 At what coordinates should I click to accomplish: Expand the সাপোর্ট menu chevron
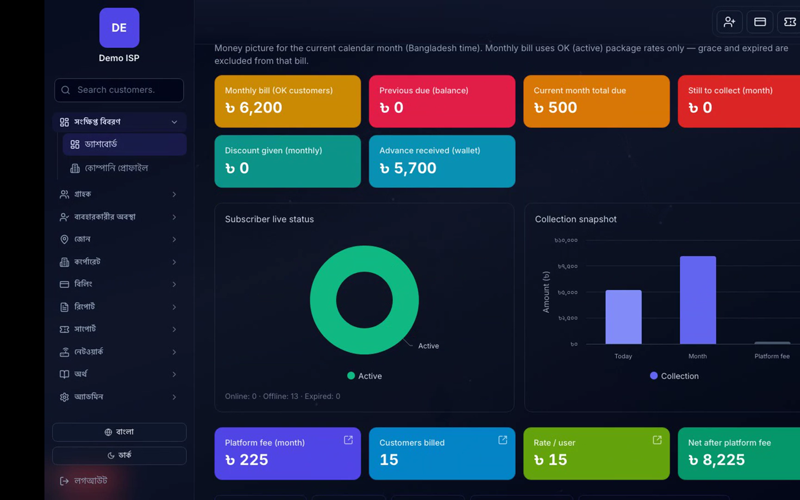pos(174,329)
